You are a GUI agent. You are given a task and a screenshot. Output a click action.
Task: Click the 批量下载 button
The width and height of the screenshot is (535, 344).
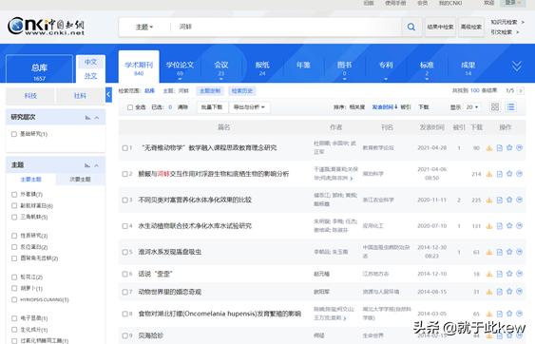[212, 107]
